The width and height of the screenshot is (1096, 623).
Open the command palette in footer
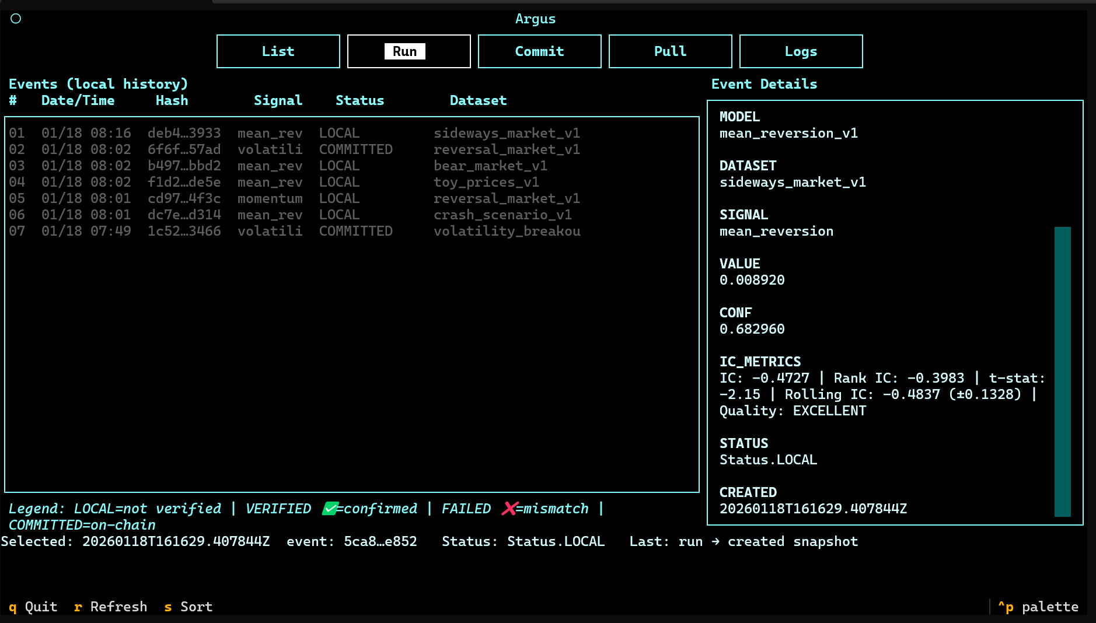pyautogui.click(x=1038, y=607)
